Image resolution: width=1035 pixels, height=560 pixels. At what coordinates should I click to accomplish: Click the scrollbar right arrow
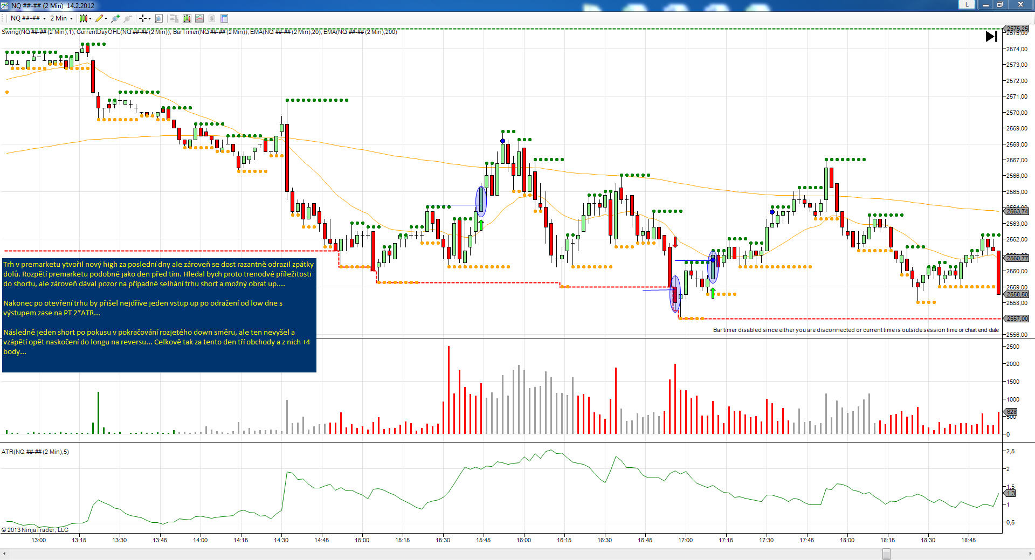[1030, 554]
